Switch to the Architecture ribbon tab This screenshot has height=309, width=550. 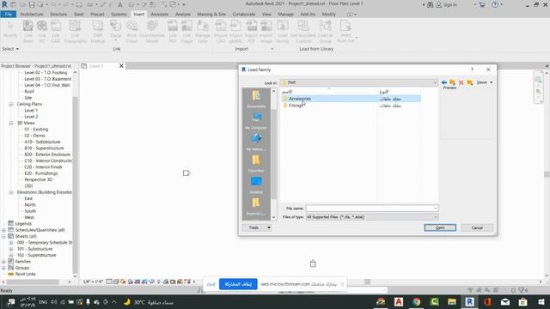(x=32, y=15)
